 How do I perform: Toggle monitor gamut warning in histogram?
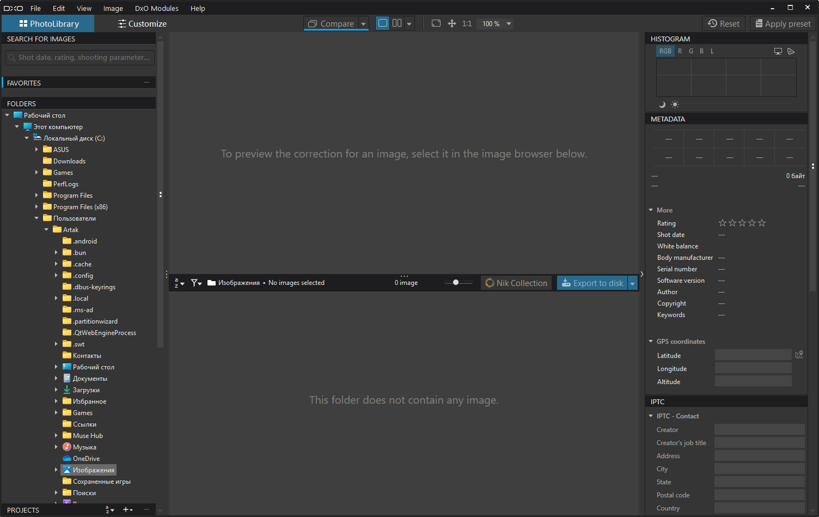tap(778, 51)
